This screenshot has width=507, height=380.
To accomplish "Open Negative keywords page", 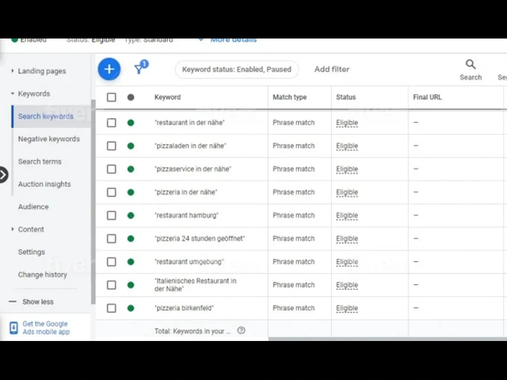I will pos(49,139).
